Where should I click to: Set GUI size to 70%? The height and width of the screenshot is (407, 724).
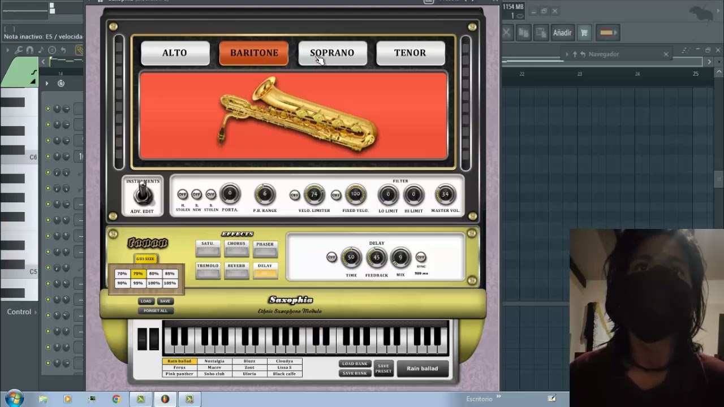pyautogui.click(x=122, y=274)
